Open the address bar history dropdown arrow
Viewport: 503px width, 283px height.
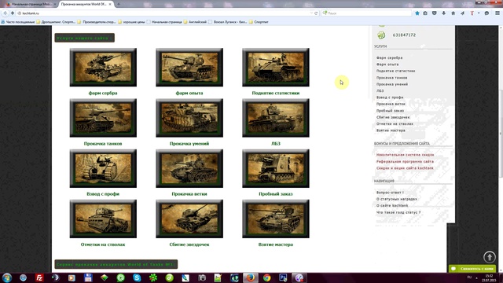[311, 13]
